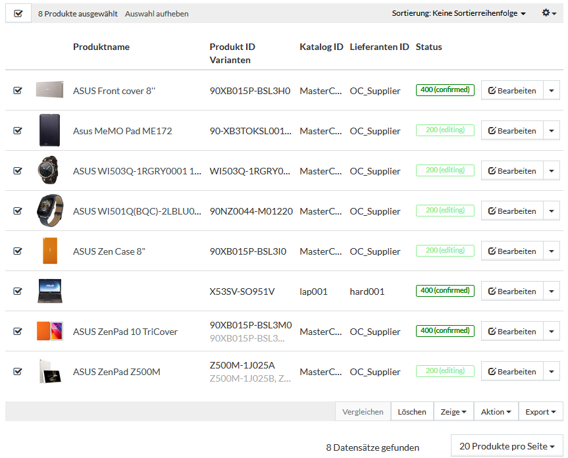Open product name ASUS ZenPad Z500M
This screenshot has height=458, width=568.
[x=116, y=372]
